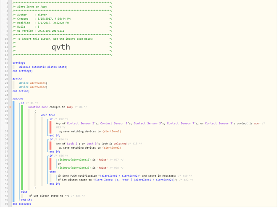Click the outer if statement #1
The height and width of the screenshot is (209, 279).
[29, 103]
